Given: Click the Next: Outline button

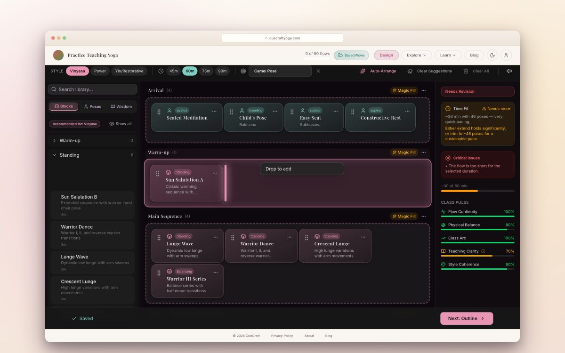Looking at the screenshot, I should pyautogui.click(x=467, y=319).
